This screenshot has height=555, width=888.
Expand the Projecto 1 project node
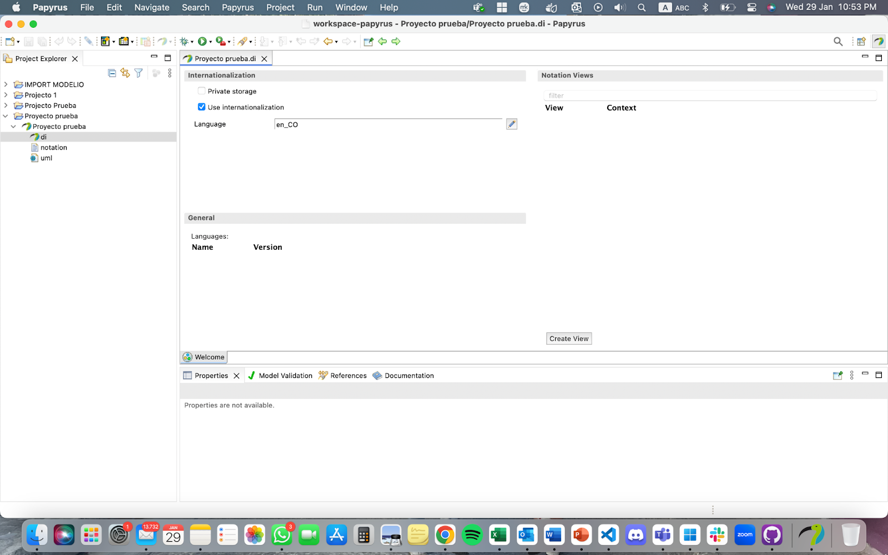(6, 95)
